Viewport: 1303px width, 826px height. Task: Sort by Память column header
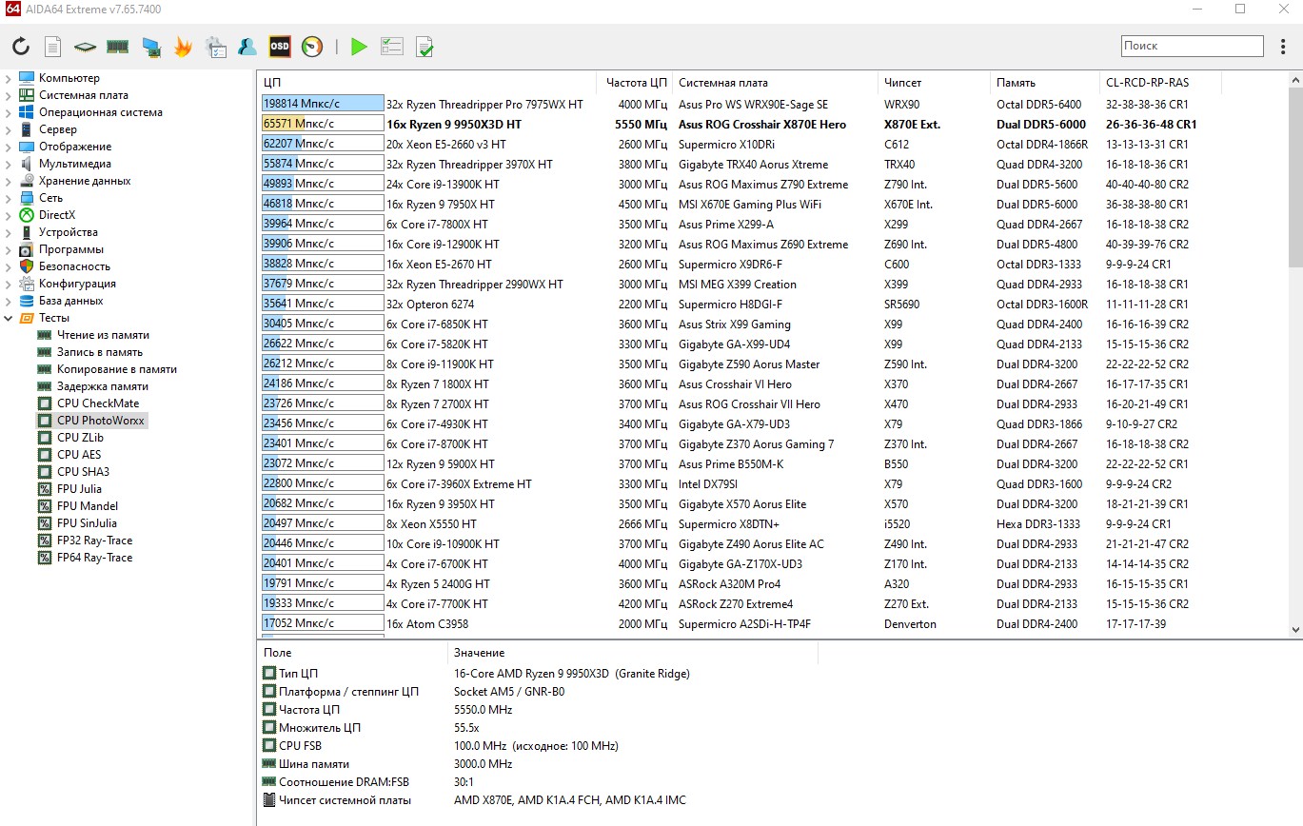[x=1044, y=83]
